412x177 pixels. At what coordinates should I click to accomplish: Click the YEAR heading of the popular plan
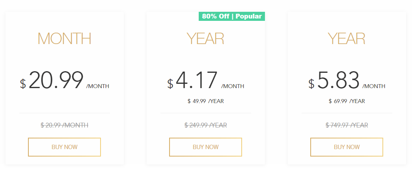click(205, 39)
